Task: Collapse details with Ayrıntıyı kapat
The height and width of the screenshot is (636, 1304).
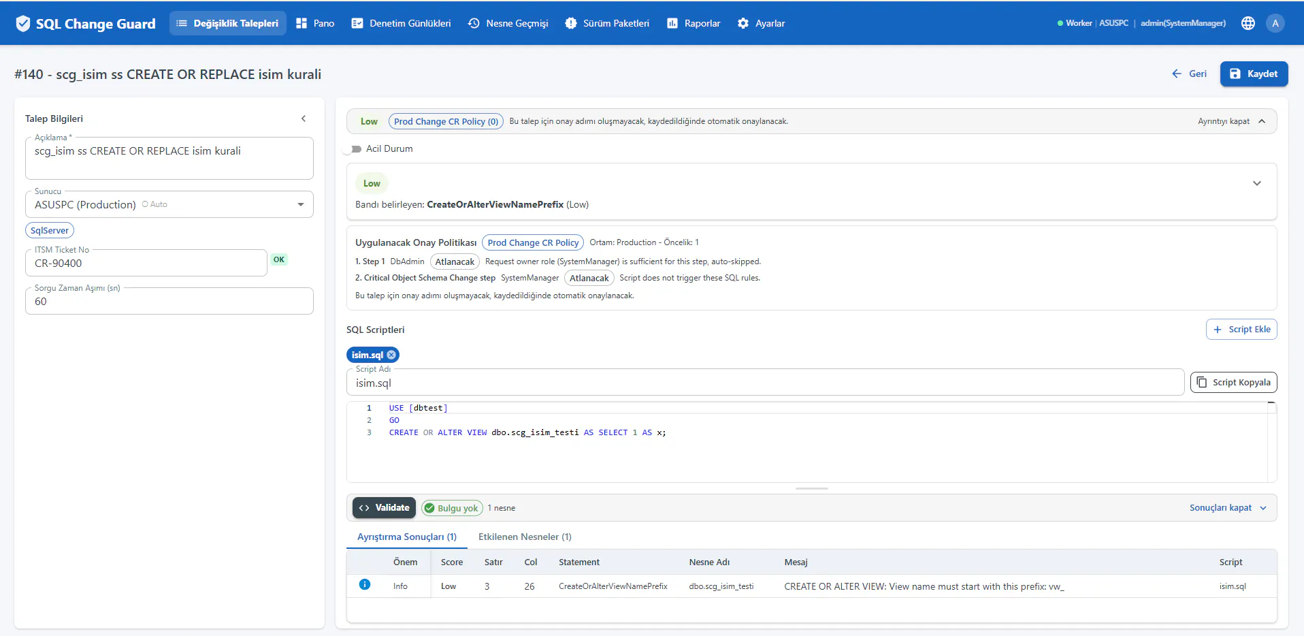Action: pos(1231,121)
